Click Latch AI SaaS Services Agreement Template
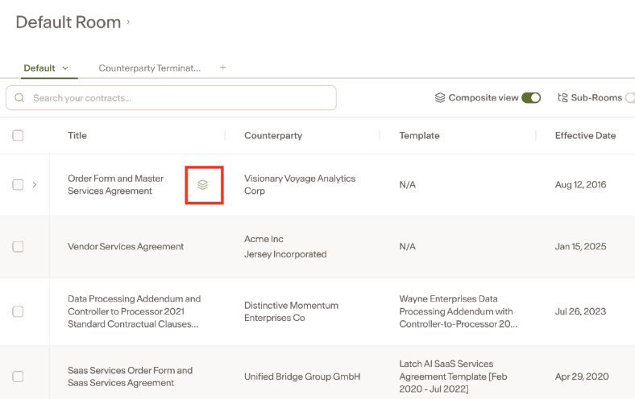Image resolution: width=635 pixels, height=399 pixels. (x=453, y=376)
